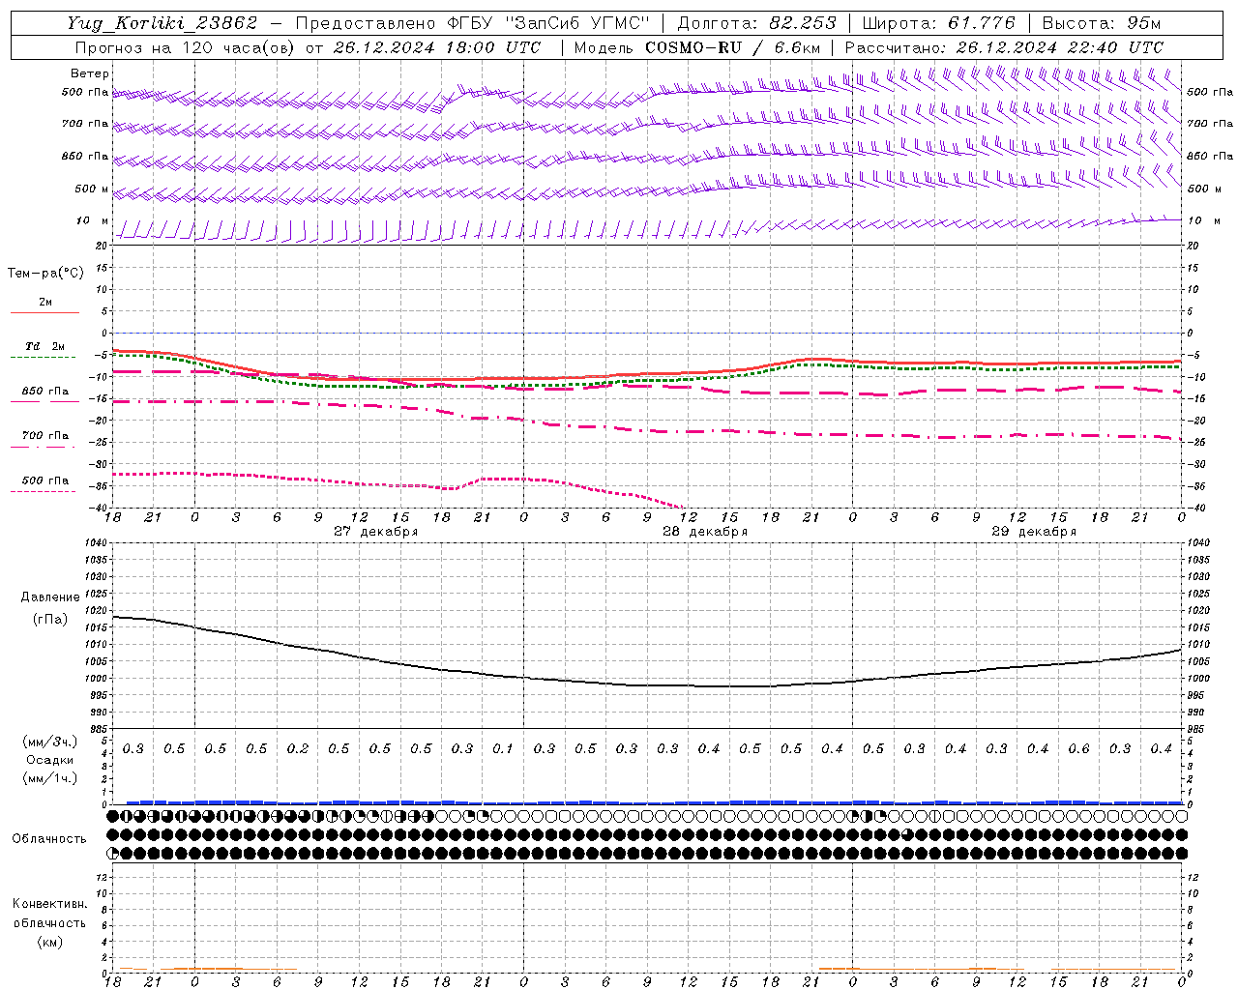
Task: Click the Рассчитано: 26.12.2024 22:40 UTC text
Action: [1004, 47]
